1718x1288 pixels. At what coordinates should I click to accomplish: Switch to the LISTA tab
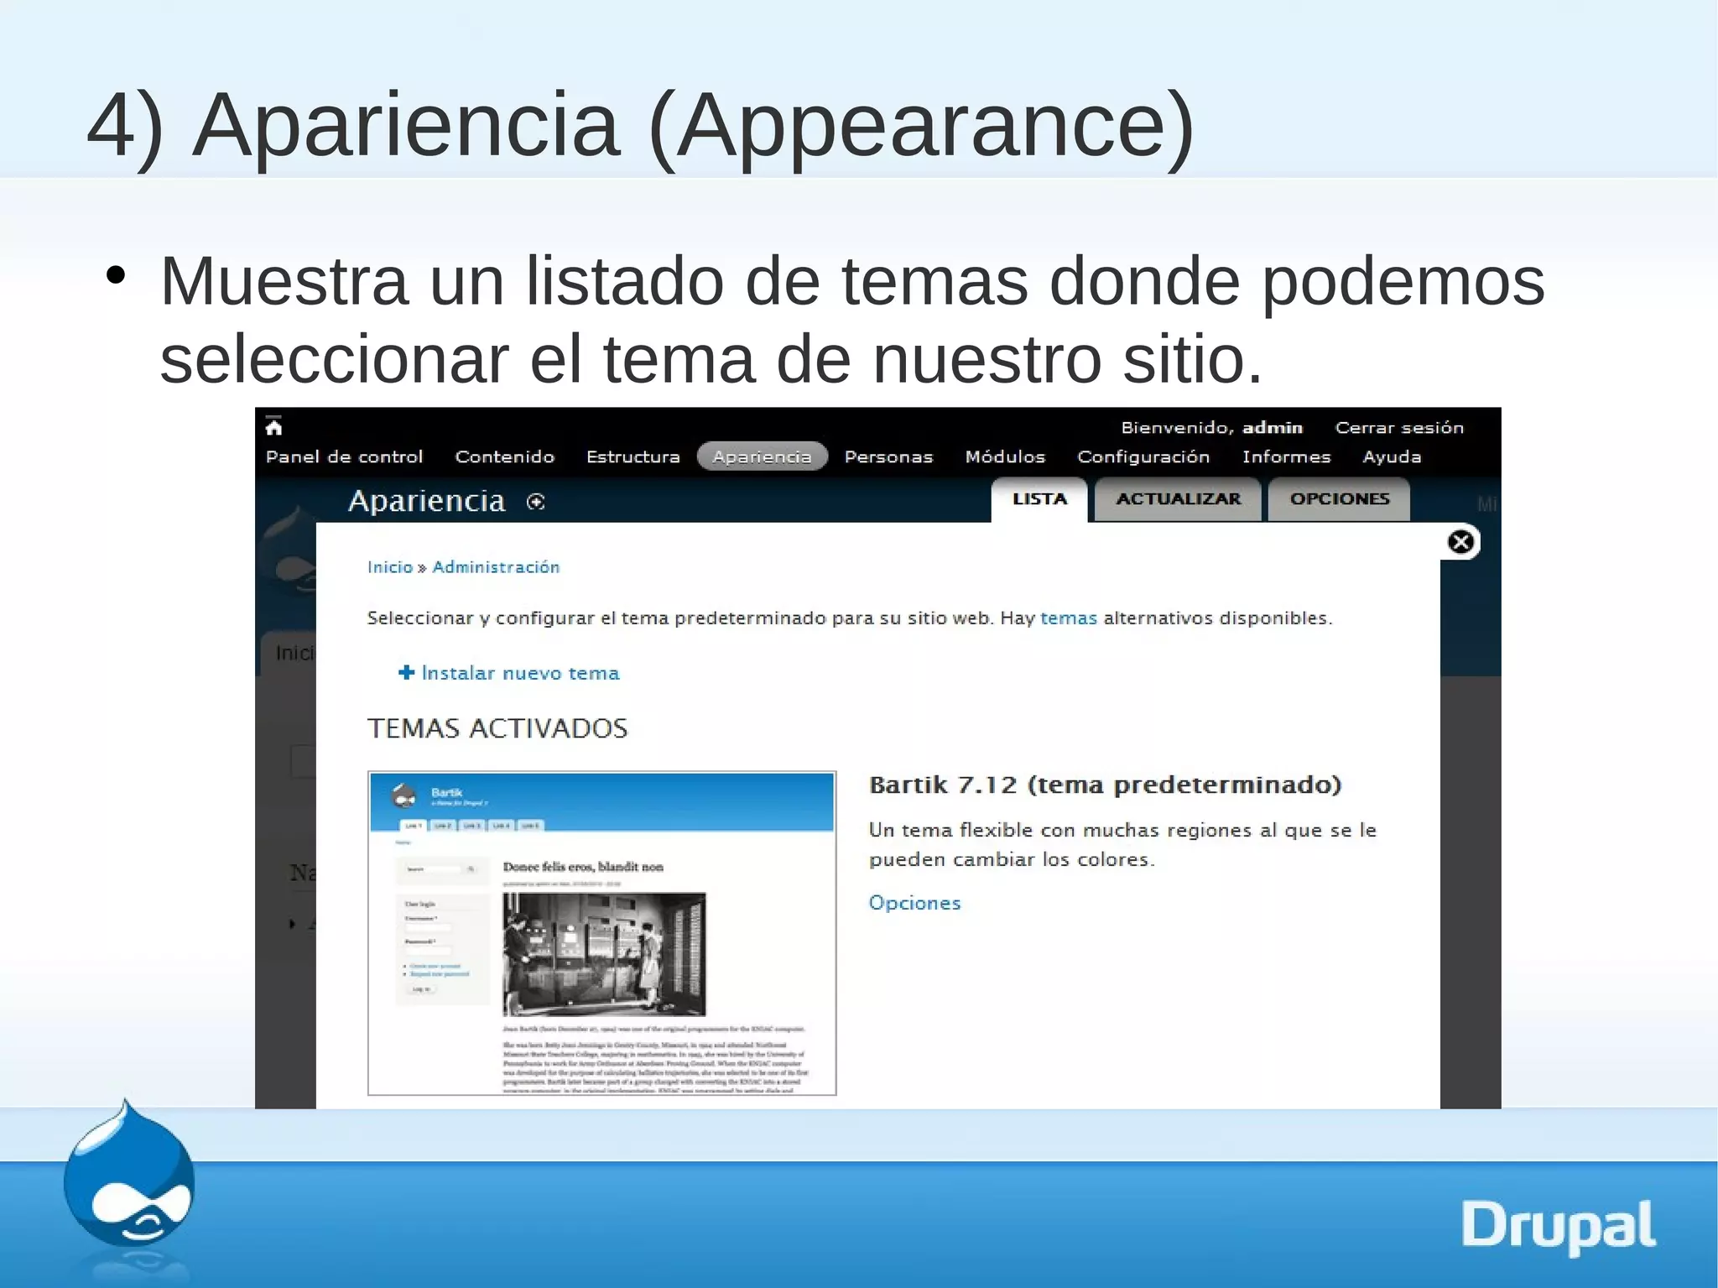pyautogui.click(x=1039, y=499)
